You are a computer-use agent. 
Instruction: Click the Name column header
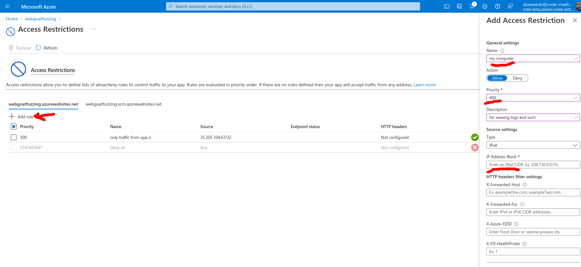116,127
